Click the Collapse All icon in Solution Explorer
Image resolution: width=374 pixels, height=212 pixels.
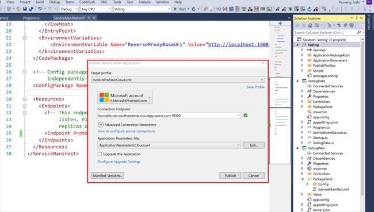click(x=345, y=25)
